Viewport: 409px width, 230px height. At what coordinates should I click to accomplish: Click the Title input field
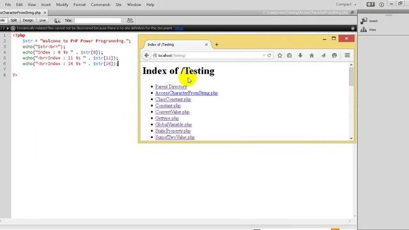pyautogui.click(x=98, y=20)
